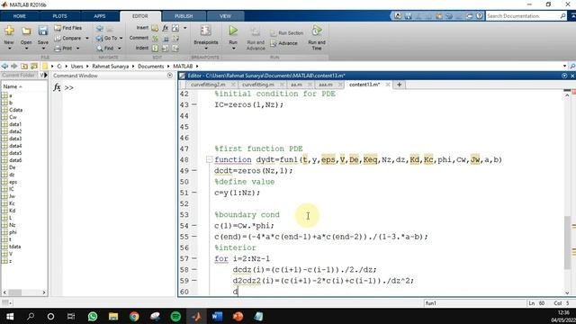
Task: Click in the Search Documentation field
Action: [522, 16]
